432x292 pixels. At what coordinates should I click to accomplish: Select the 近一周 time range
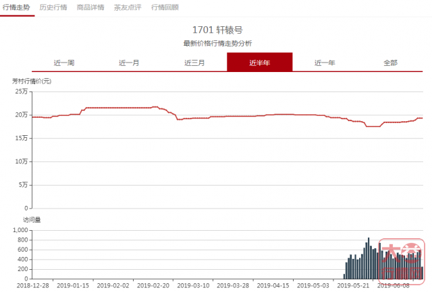[64, 63]
